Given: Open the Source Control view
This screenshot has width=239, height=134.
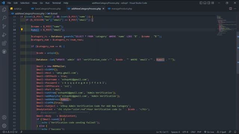Looking at the screenshot, I should click(4, 26).
